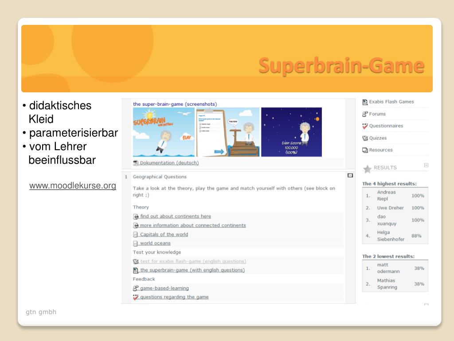This screenshot has height=341, width=454.
Task: Click the Questionnaires checkmark icon
Action: pyautogui.click(x=365, y=126)
